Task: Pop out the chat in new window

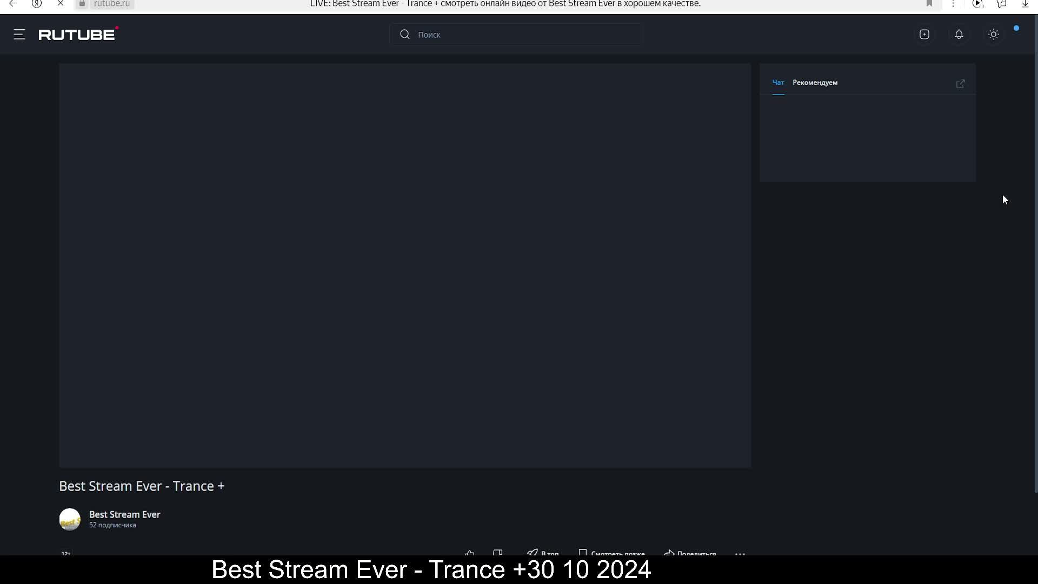Action: (x=960, y=84)
